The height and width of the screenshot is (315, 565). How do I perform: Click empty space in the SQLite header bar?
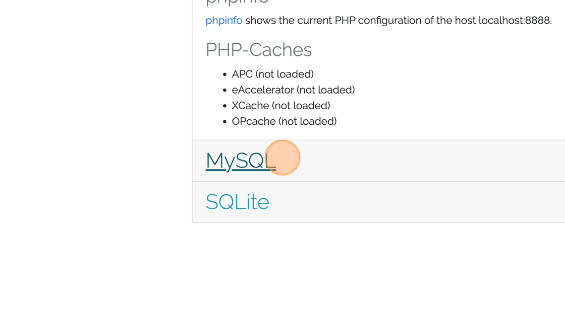coord(429,202)
